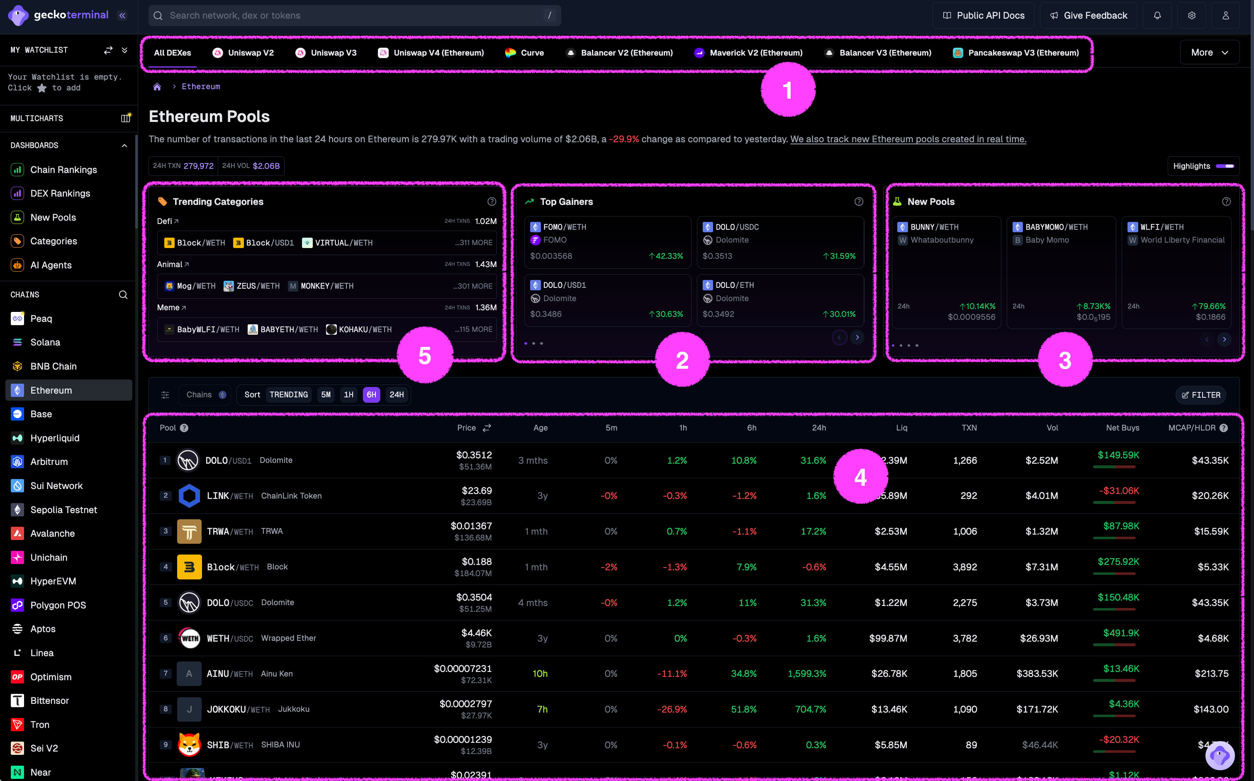
Task: Open the FOMO/WETH top gainer card
Action: (607, 242)
